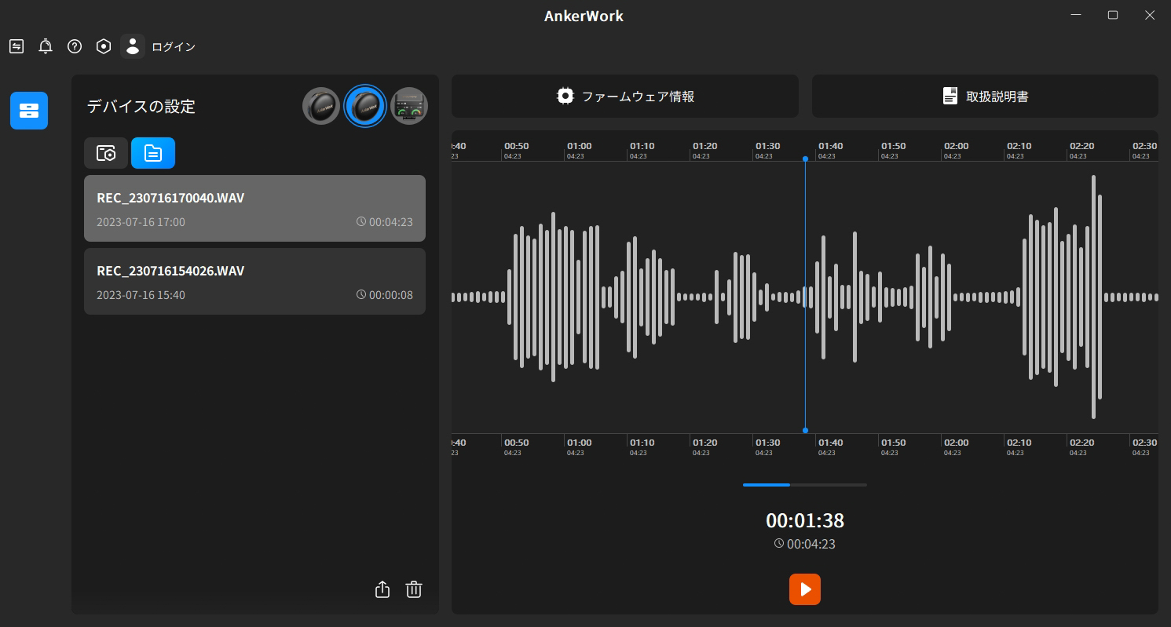Select recording REC_230716154026.WAV

tap(254, 281)
